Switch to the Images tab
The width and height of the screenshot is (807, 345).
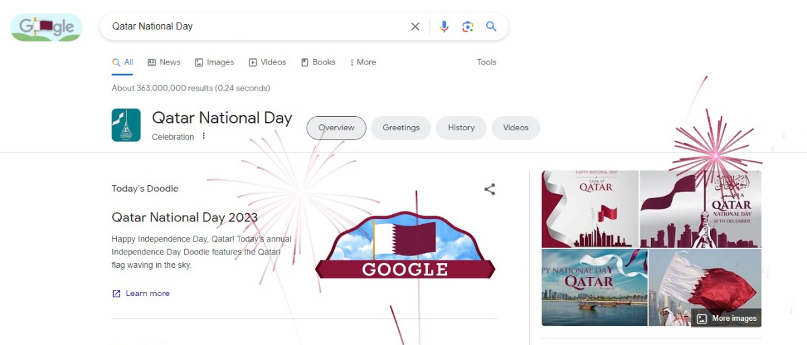pyautogui.click(x=215, y=62)
